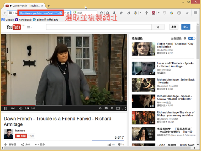Click the video progress bar
The height and width of the screenshot is (151, 201).
tap(64, 105)
